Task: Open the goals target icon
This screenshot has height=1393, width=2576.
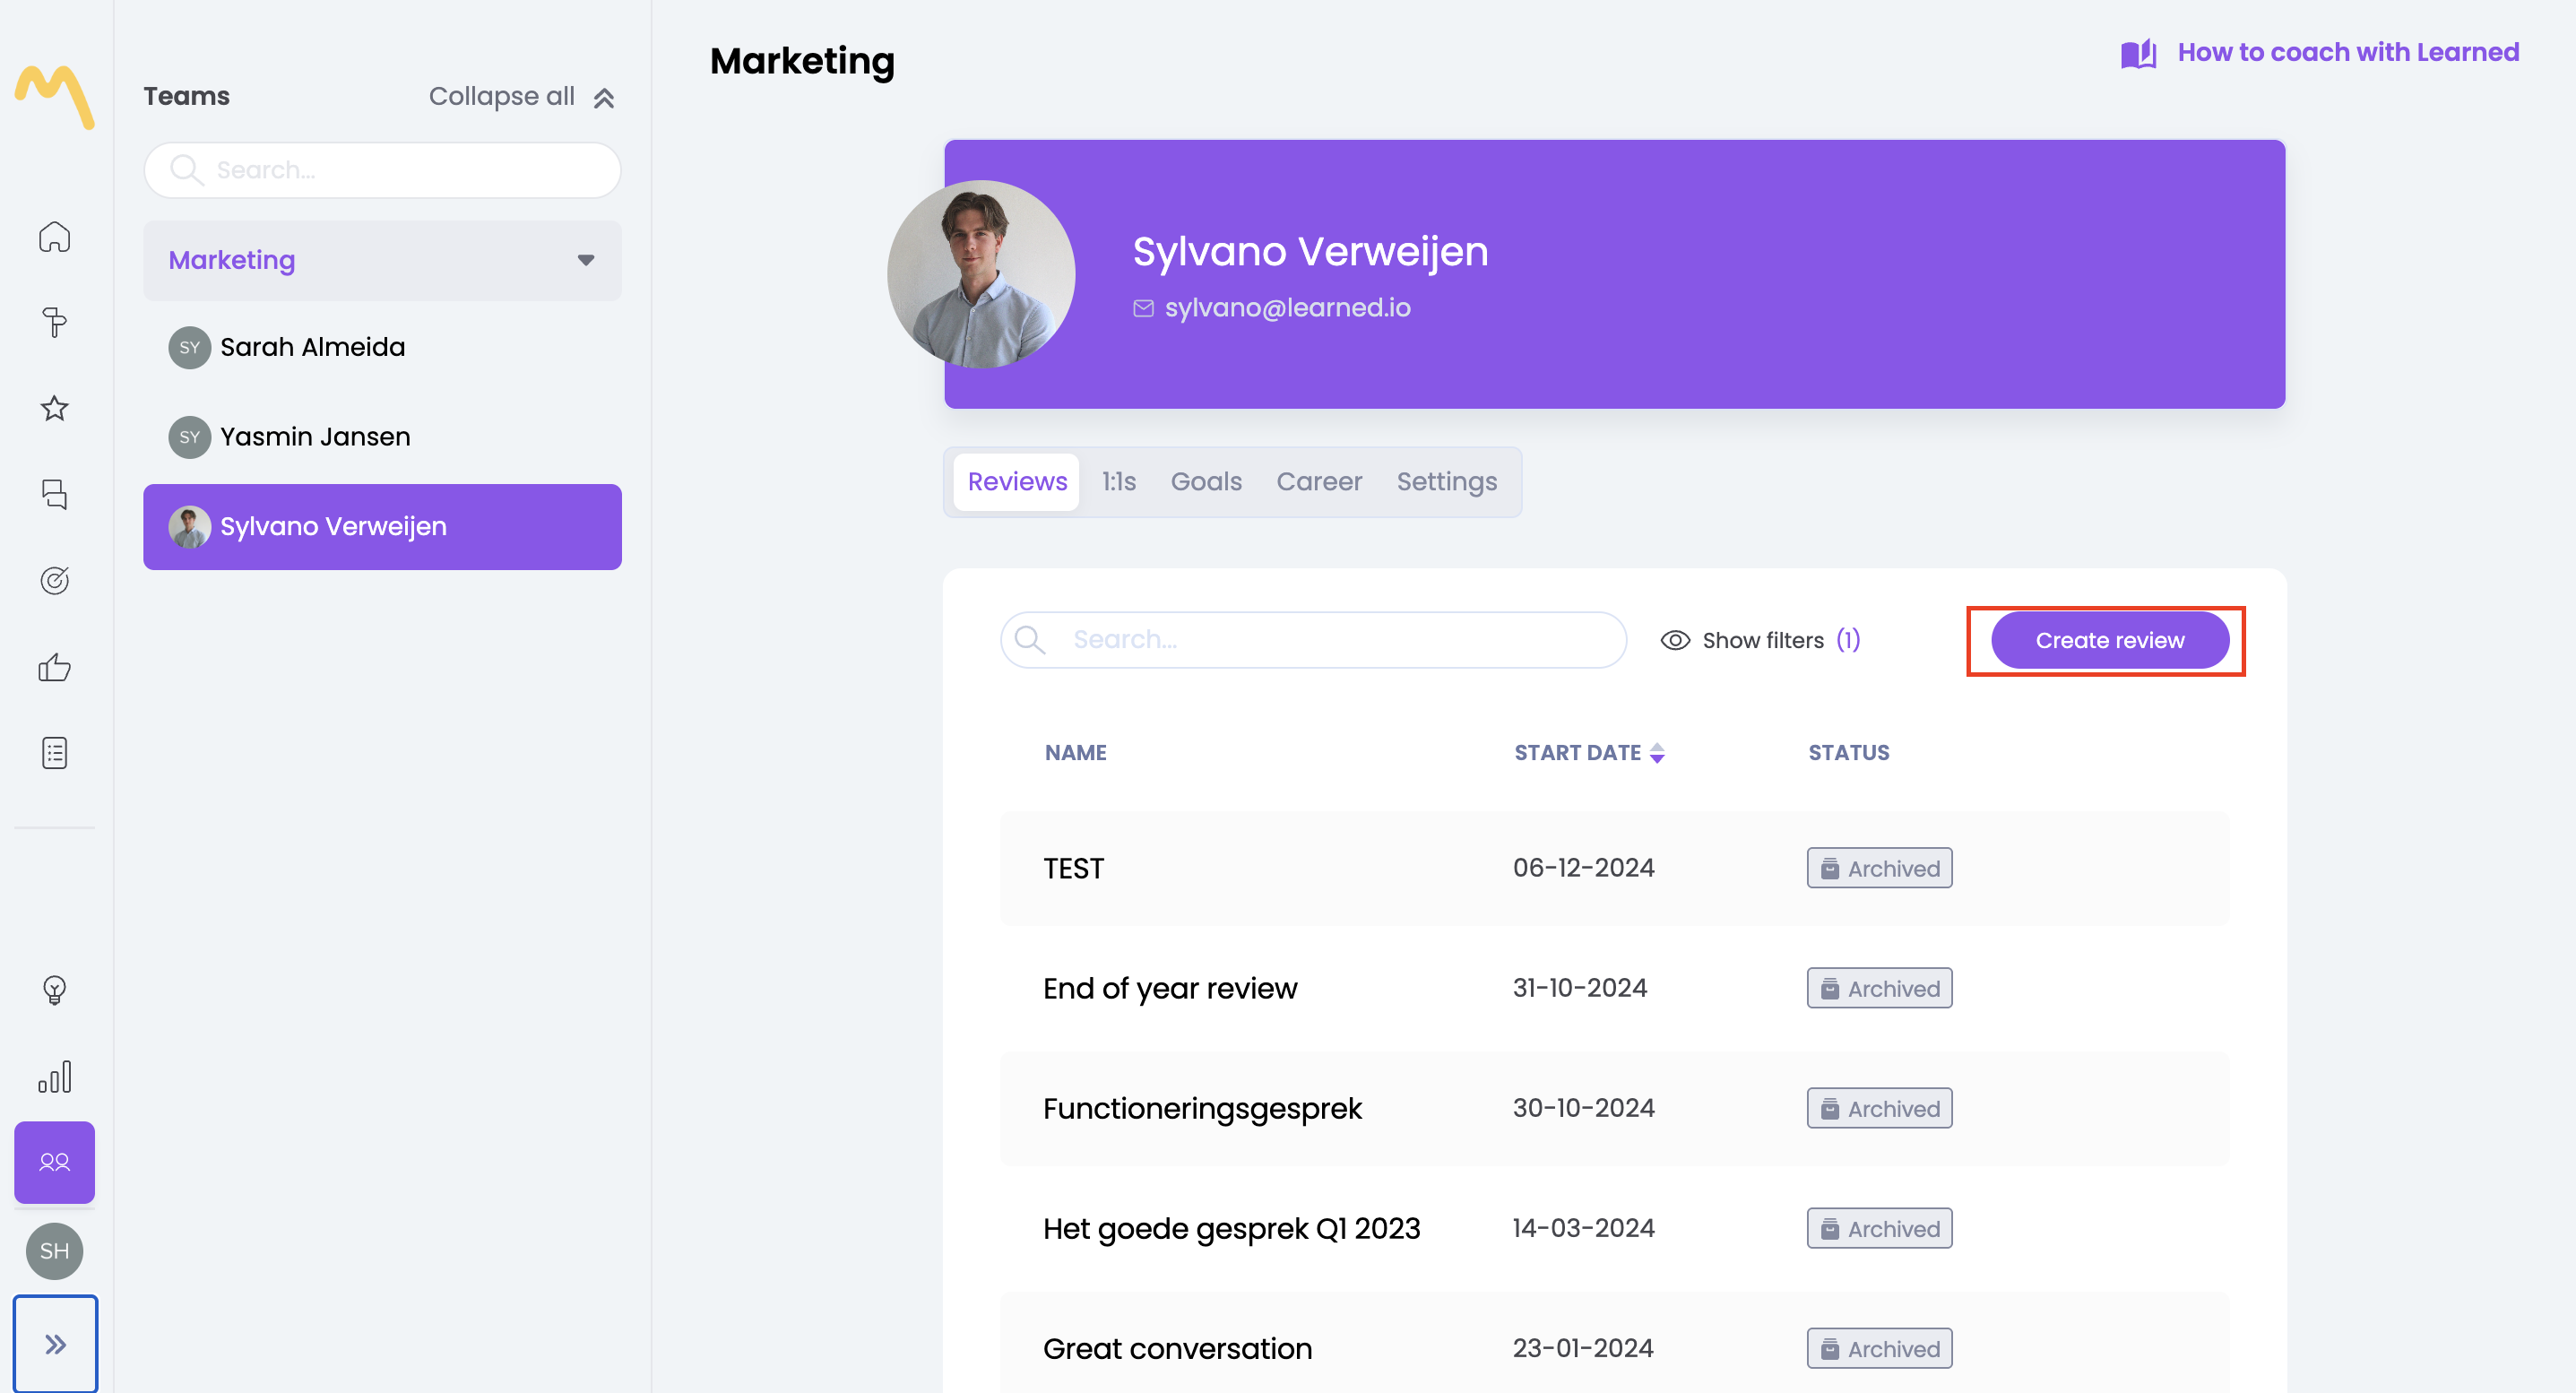Action: pyautogui.click(x=54, y=580)
